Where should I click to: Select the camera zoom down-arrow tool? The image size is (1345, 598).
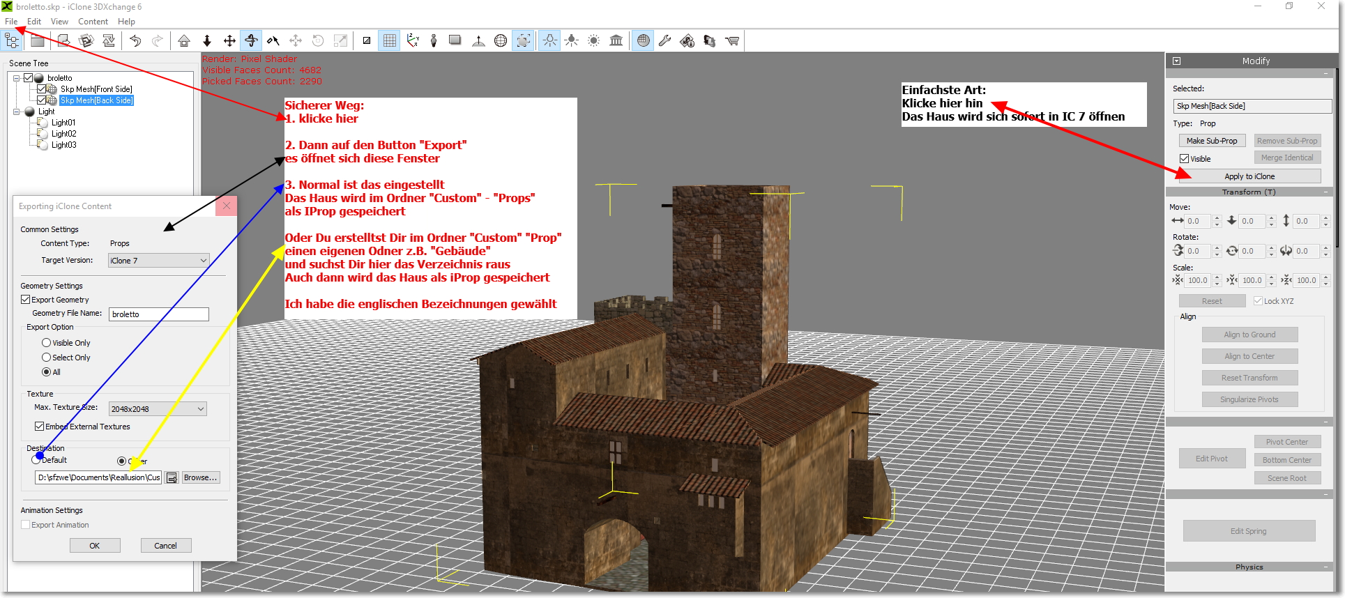click(x=207, y=40)
